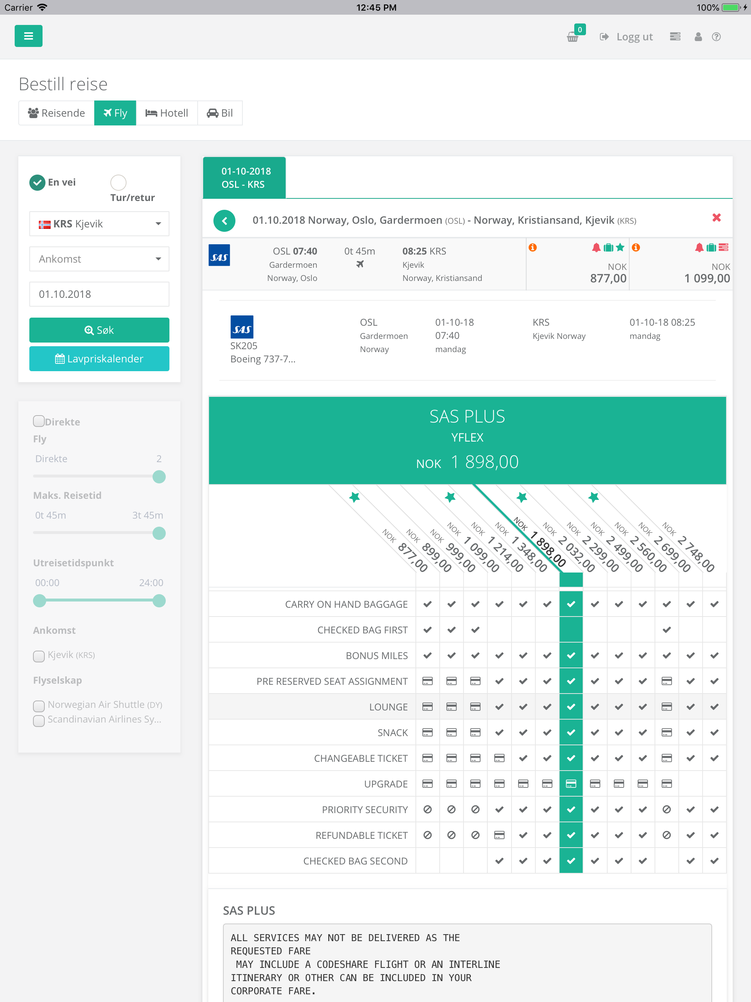Screen dimensions: 751x1002
Task: Click the baggage icon on 1 099,00 fare
Action: click(x=711, y=247)
